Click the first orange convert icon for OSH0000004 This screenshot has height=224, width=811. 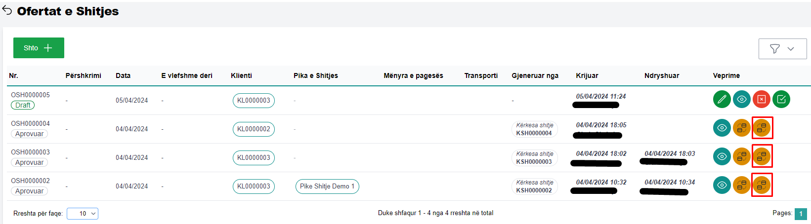[742, 128]
